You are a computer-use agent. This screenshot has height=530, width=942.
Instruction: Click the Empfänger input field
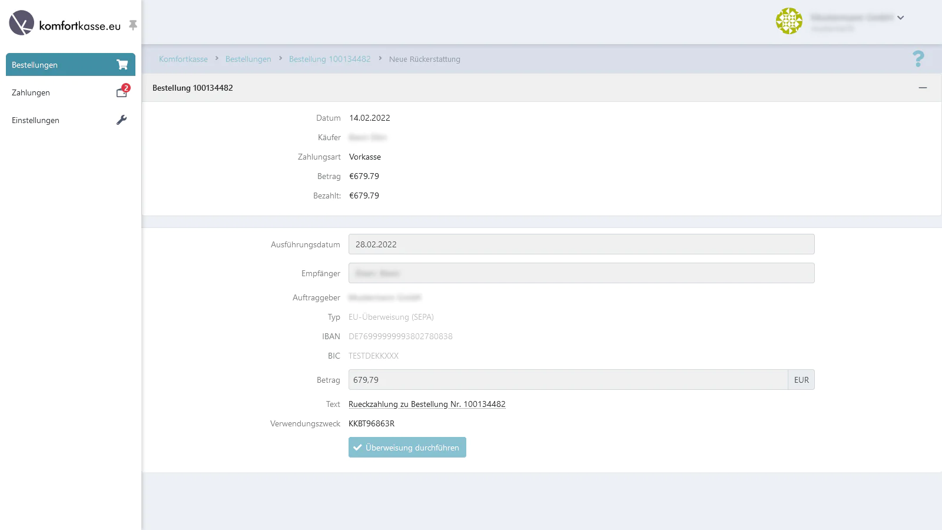(x=581, y=273)
